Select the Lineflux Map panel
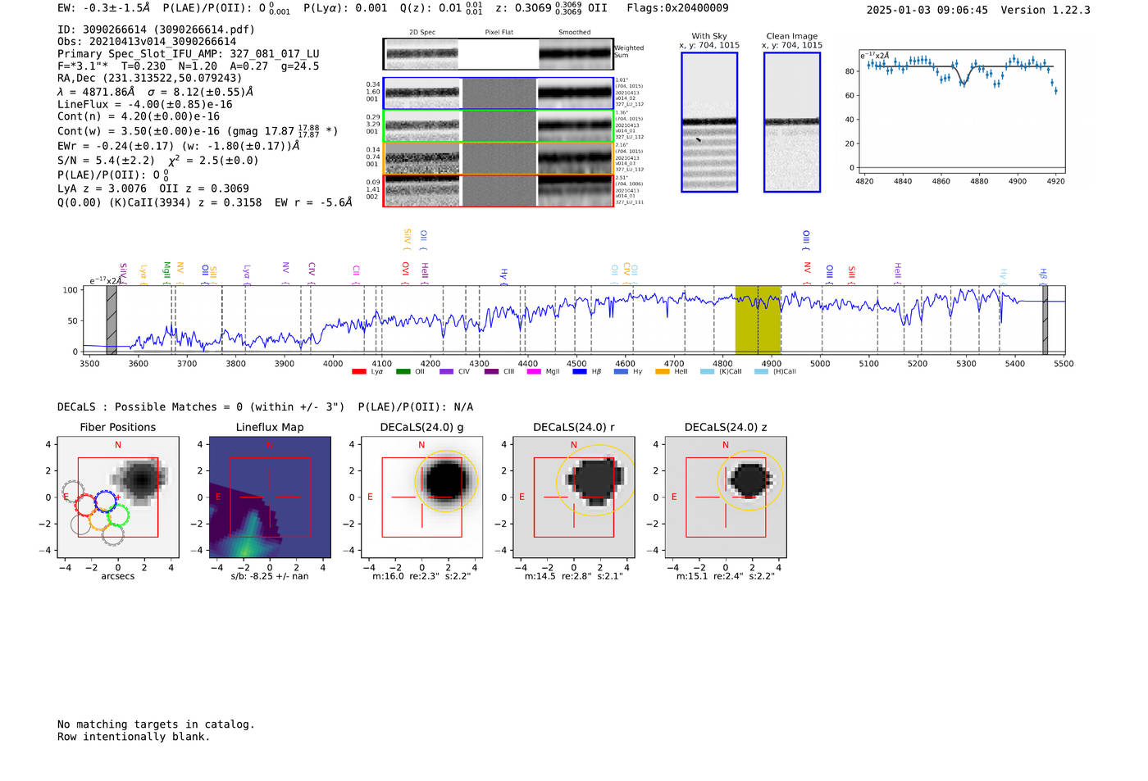The width and height of the screenshot is (1148, 781). tap(270, 497)
